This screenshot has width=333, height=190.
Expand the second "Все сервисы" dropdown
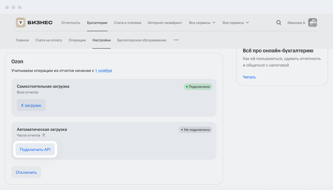(x=236, y=23)
